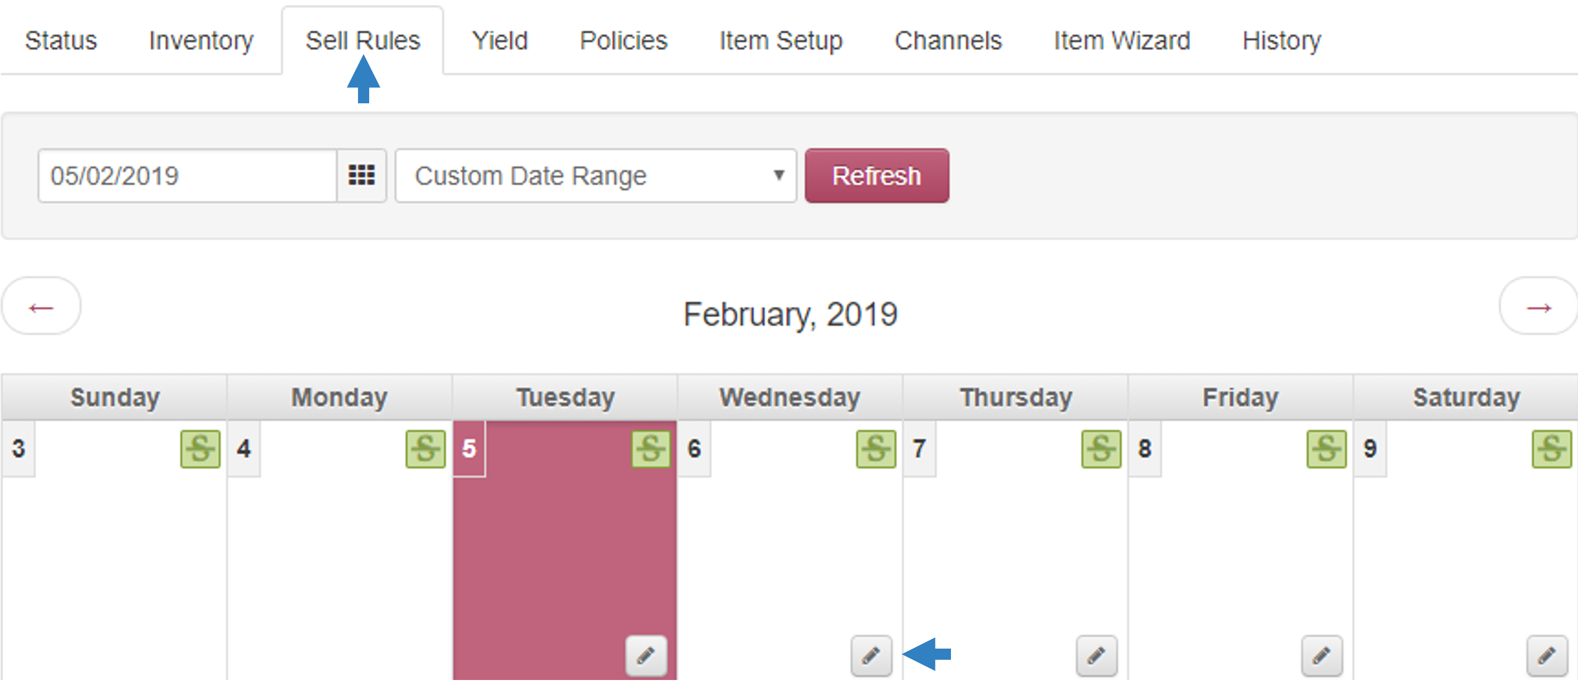The image size is (1578, 688).
Task: Toggle the green sell status icon on Monday 4
Action: [426, 449]
